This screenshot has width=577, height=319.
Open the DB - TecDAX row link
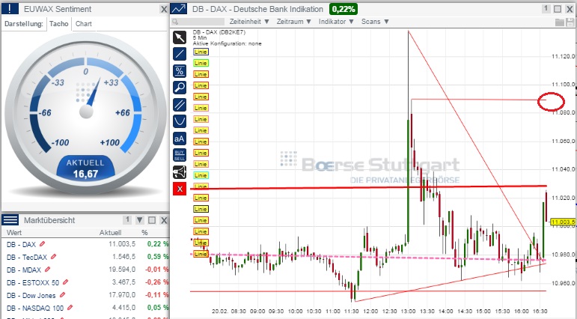coord(26,257)
